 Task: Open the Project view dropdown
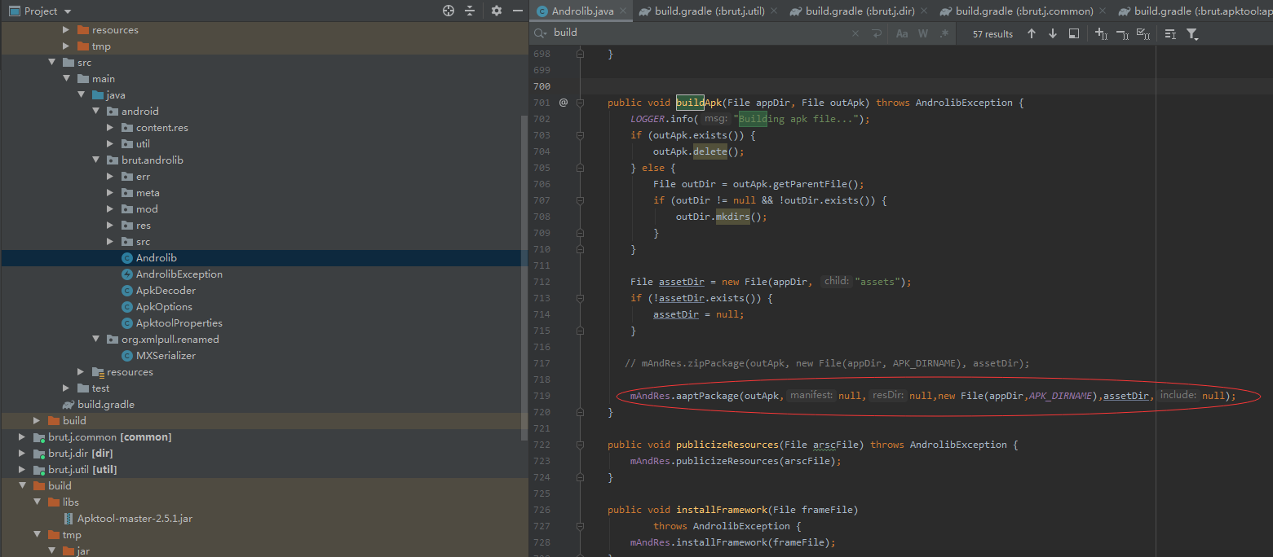pos(67,11)
